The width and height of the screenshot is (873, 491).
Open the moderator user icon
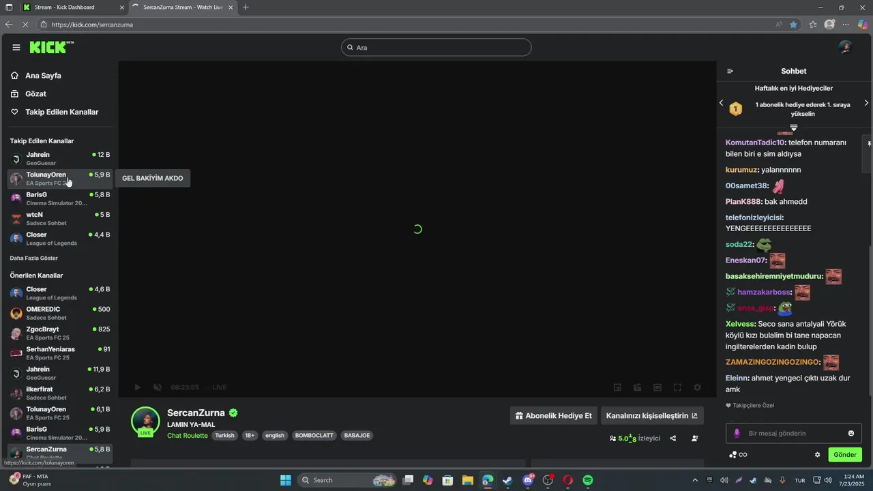tap(694, 438)
